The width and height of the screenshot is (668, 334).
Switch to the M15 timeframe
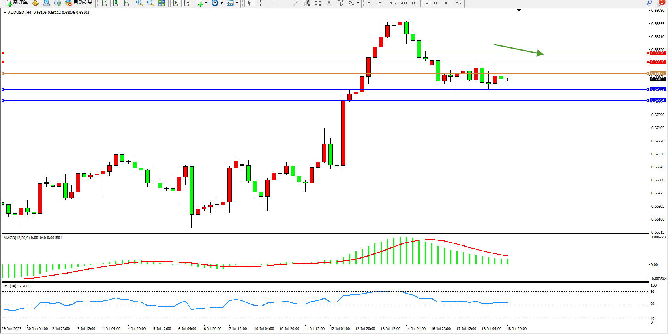[392, 3]
